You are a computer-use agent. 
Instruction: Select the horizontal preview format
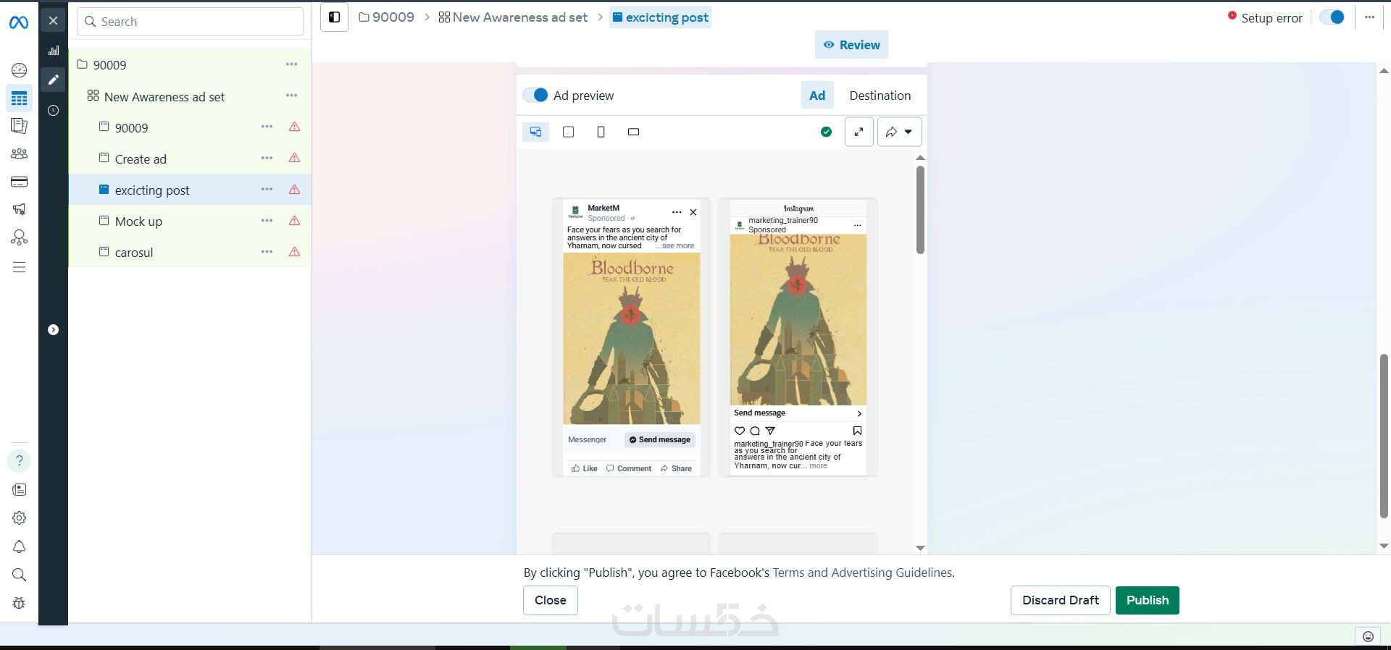pos(633,132)
